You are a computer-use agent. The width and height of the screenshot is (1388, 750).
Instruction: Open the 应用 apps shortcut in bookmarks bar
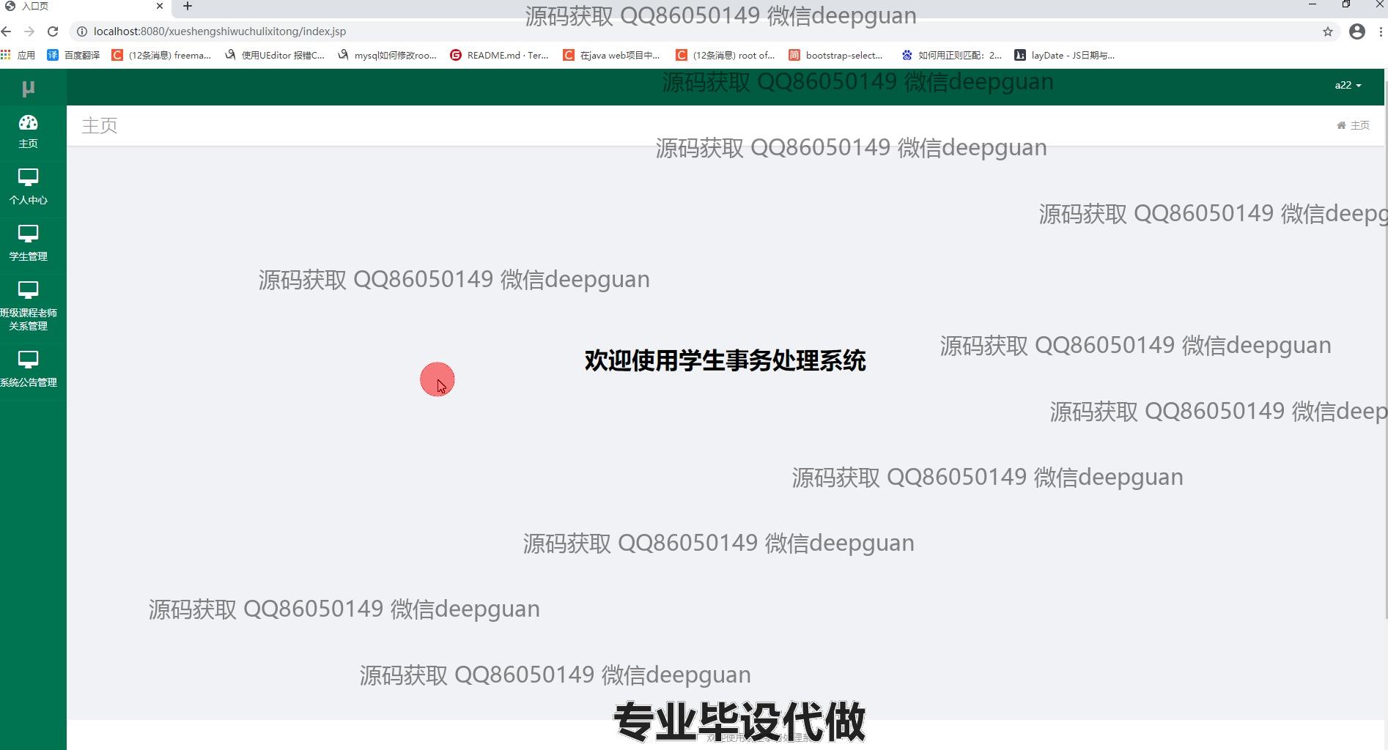pyautogui.click(x=18, y=55)
